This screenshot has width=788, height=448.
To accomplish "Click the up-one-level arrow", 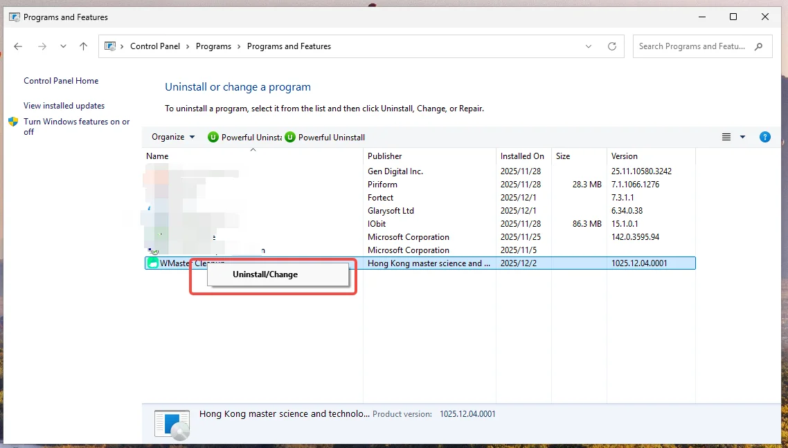I will pos(83,46).
